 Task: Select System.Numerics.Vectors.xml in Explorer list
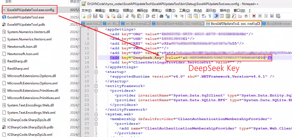(29, 39)
